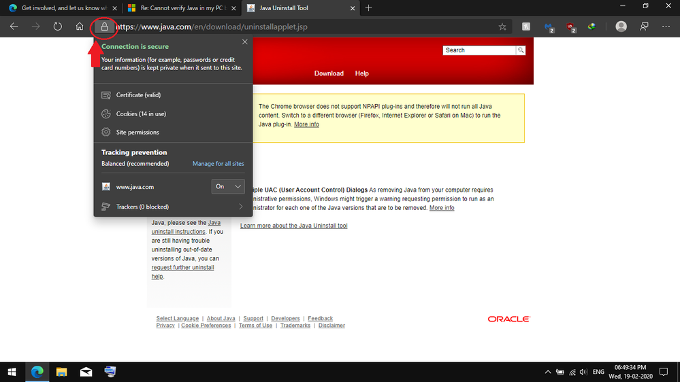Image resolution: width=680 pixels, height=382 pixels.
Task: Open Settings and more ellipsis menu
Action: [x=666, y=27]
